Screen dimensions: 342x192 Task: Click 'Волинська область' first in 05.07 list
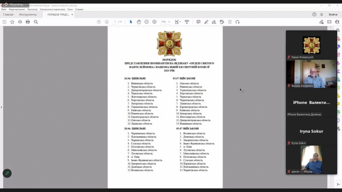pos(194,133)
